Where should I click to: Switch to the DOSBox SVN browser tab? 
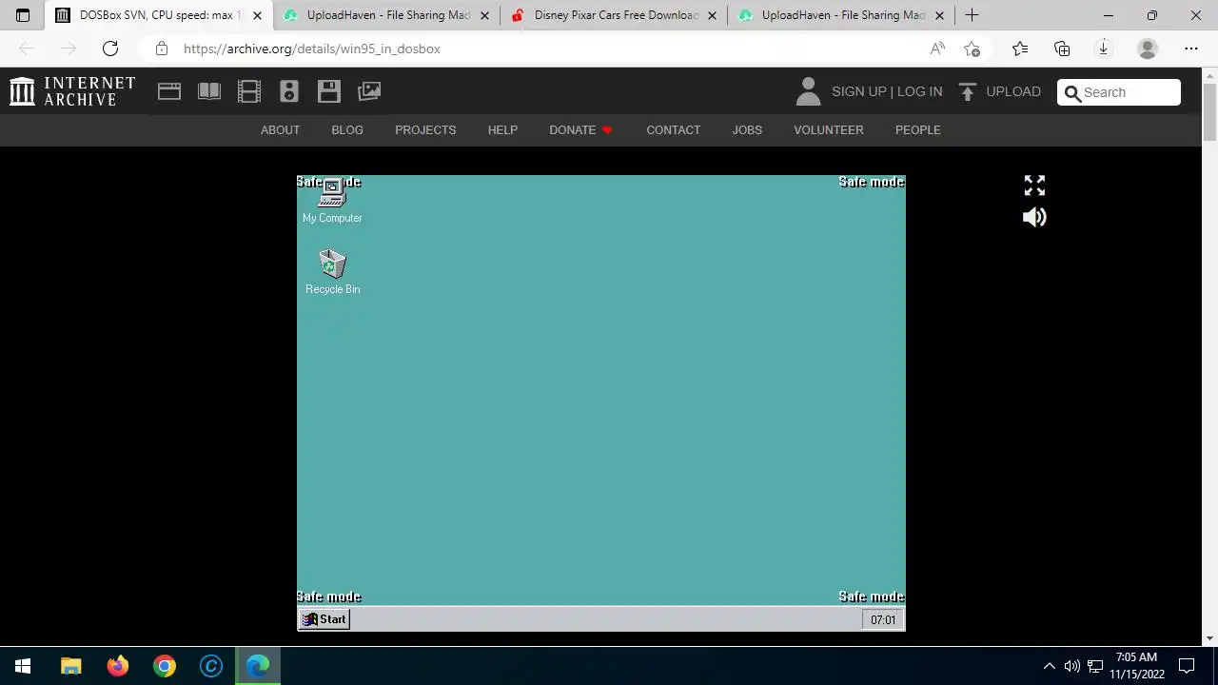(x=160, y=15)
